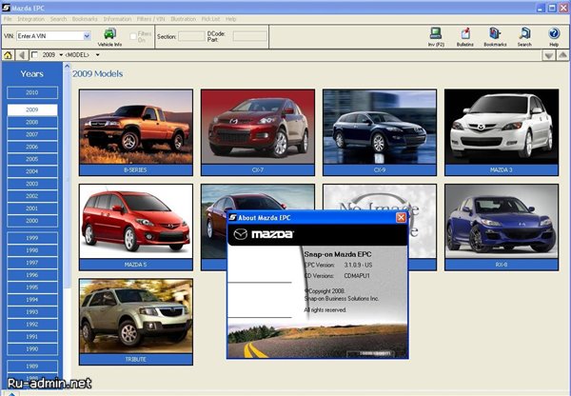The height and width of the screenshot is (396, 571).
Task: Select year 2009 in Years list
Action: click(32, 109)
